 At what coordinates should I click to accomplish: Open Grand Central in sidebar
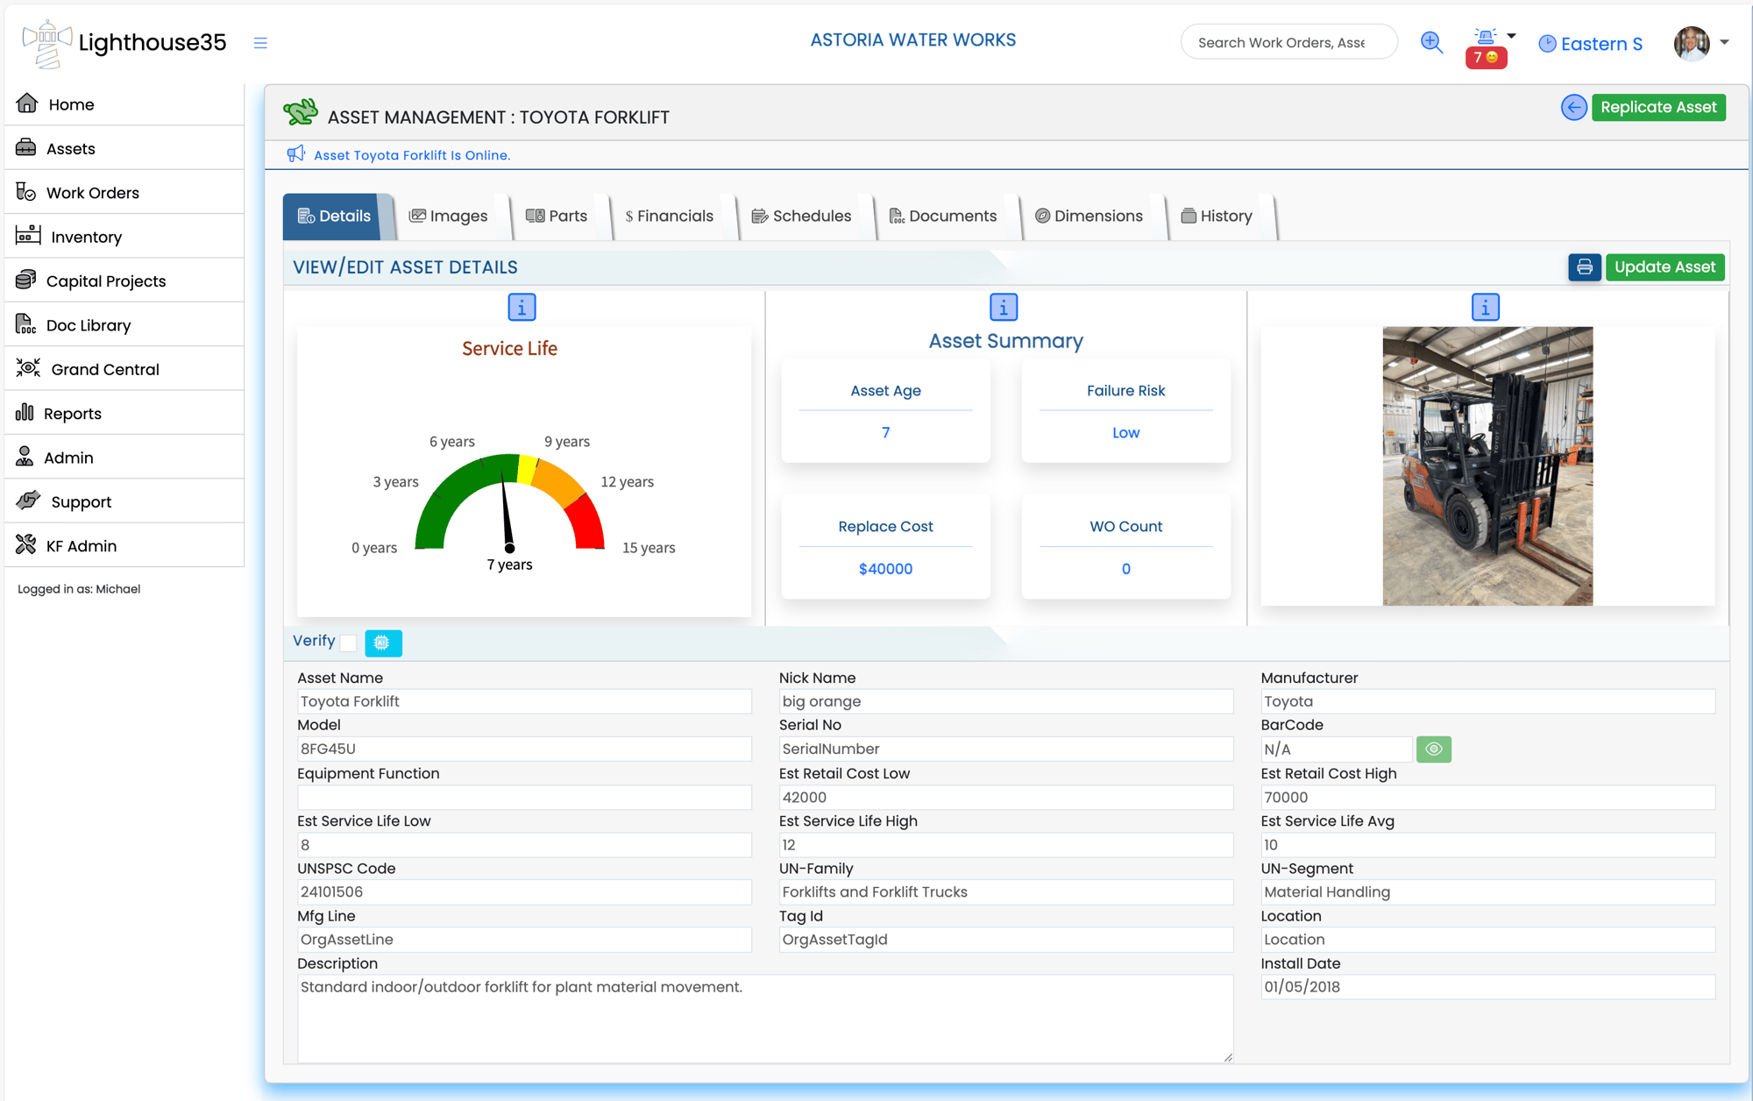pos(124,369)
